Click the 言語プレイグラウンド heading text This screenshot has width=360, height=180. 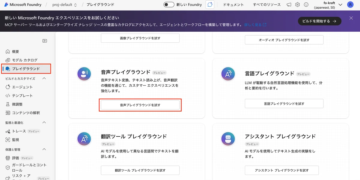pyautogui.click(x=270, y=73)
